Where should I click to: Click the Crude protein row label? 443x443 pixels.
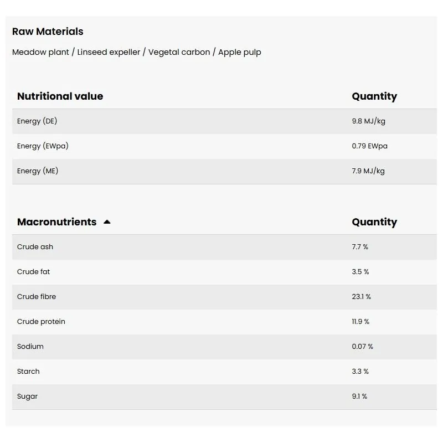pos(41,322)
